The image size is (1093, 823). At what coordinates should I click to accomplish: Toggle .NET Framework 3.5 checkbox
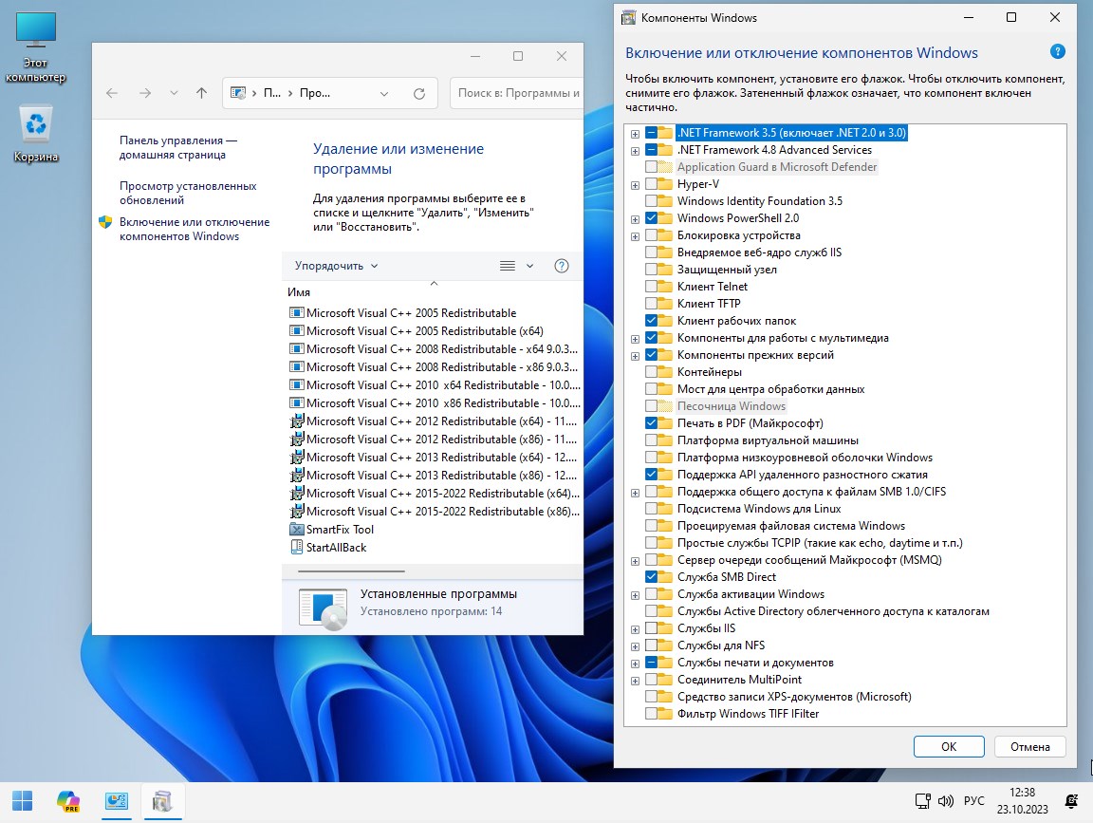click(651, 133)
